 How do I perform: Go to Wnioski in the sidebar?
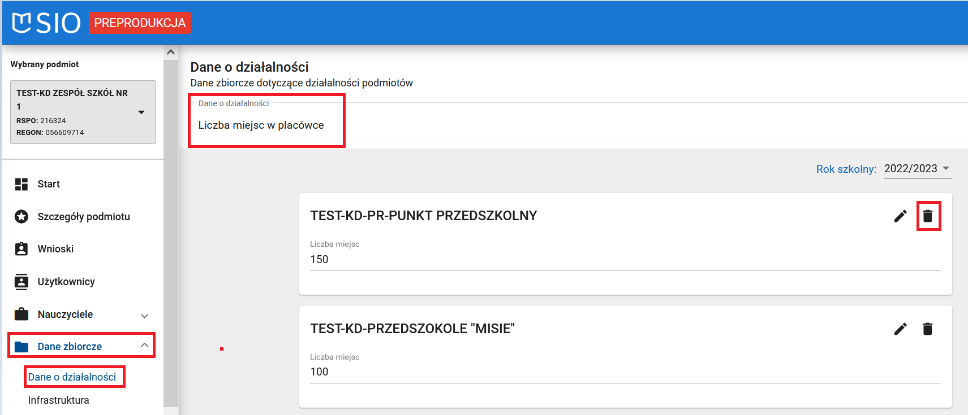tap(55, 249)
